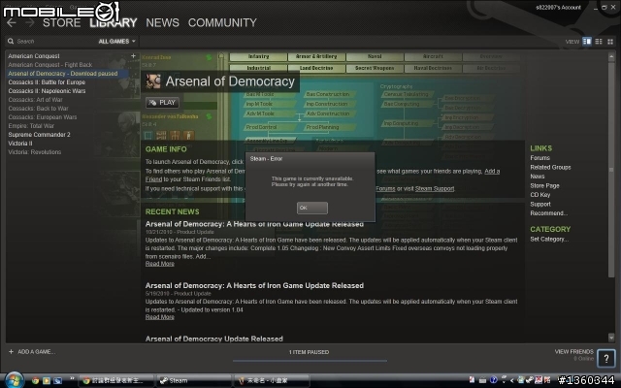Select American Conquest - Fight Back
The image size is (621, 388).
pos(50,65)
